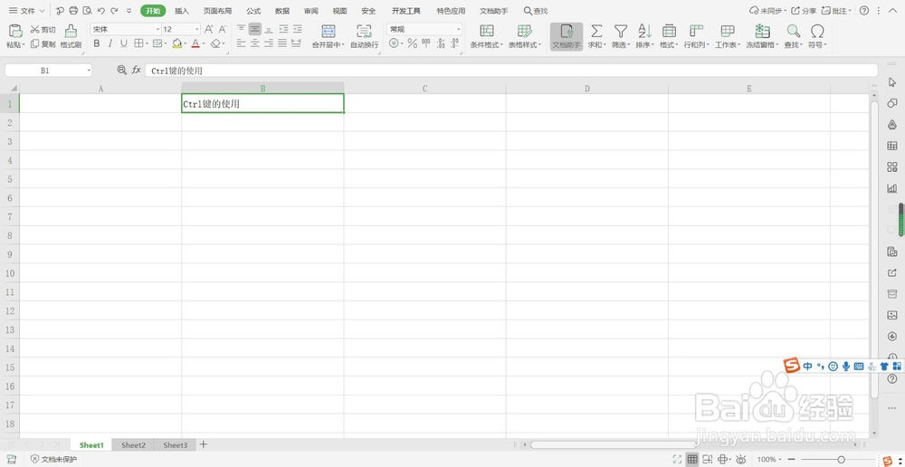
Task: Click the Symbol (符号) omega icon
Action: [817, 31]
